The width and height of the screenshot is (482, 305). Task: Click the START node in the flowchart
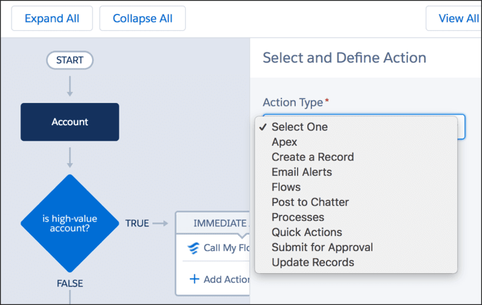click(x=69, y=60)
